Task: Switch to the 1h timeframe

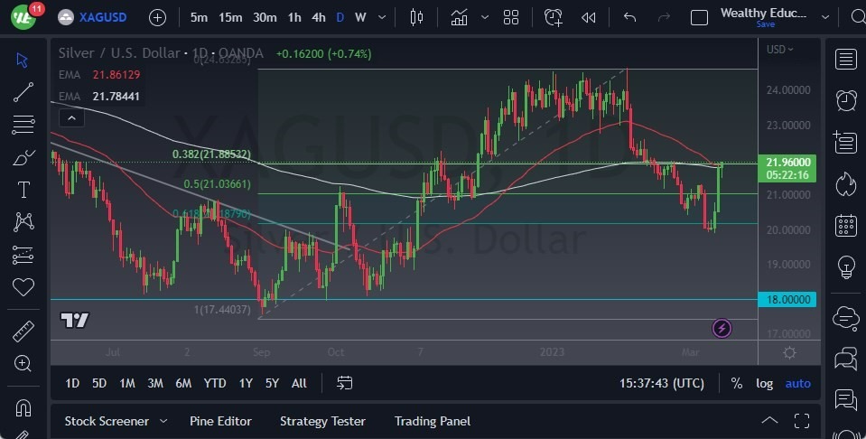Action: click(x=294, y=18)
